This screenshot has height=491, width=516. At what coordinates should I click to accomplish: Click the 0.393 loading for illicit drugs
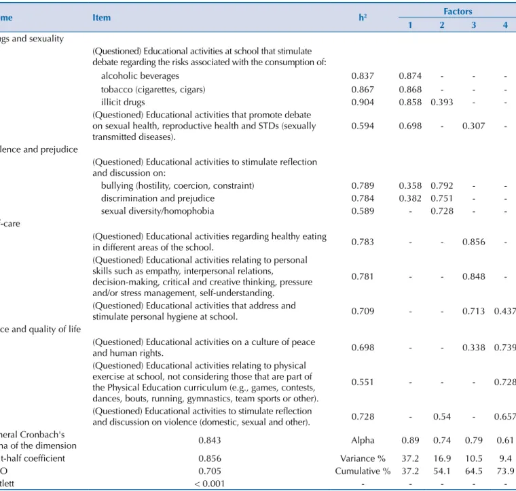point(441,103)
